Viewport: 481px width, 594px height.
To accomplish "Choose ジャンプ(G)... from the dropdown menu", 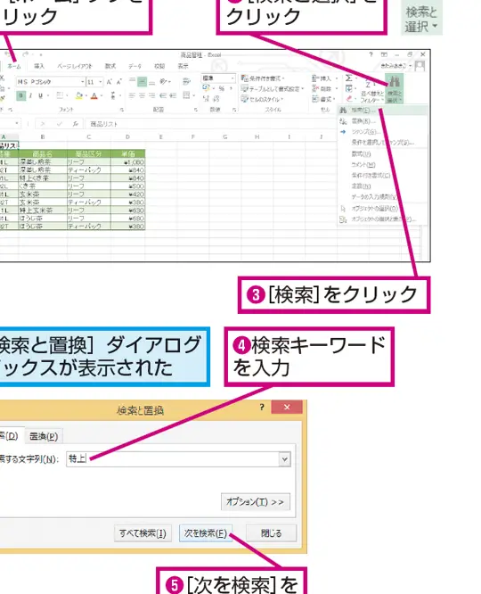I will point(382,132).
